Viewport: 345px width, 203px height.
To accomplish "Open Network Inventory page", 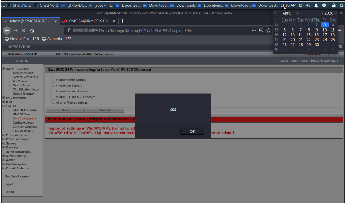I will (x=24, y=94).
